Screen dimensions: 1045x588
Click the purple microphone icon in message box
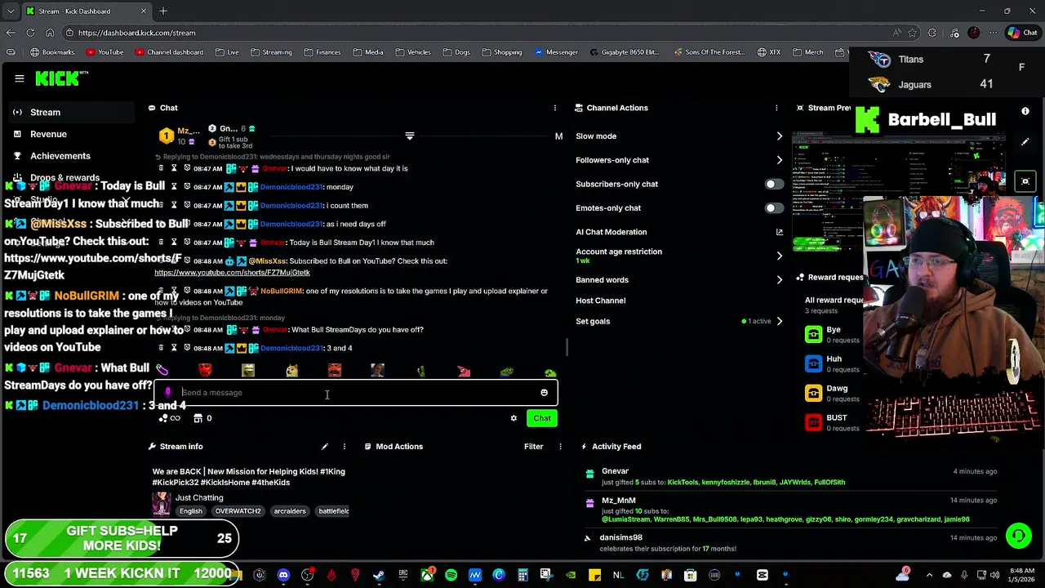(x=168, y=393)
